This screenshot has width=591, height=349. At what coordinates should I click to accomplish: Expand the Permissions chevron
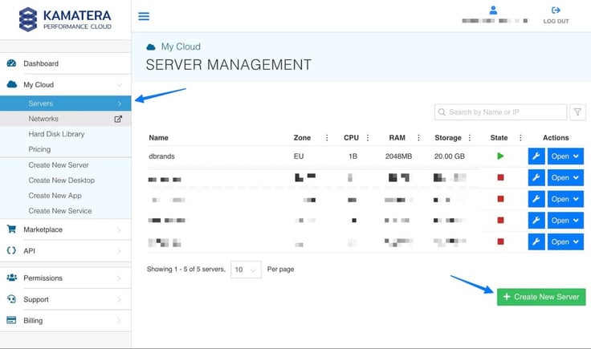click(x=119, y=278)
